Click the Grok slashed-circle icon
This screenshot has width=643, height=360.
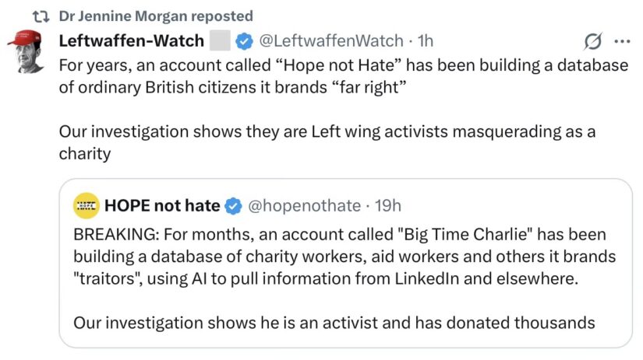593,41
